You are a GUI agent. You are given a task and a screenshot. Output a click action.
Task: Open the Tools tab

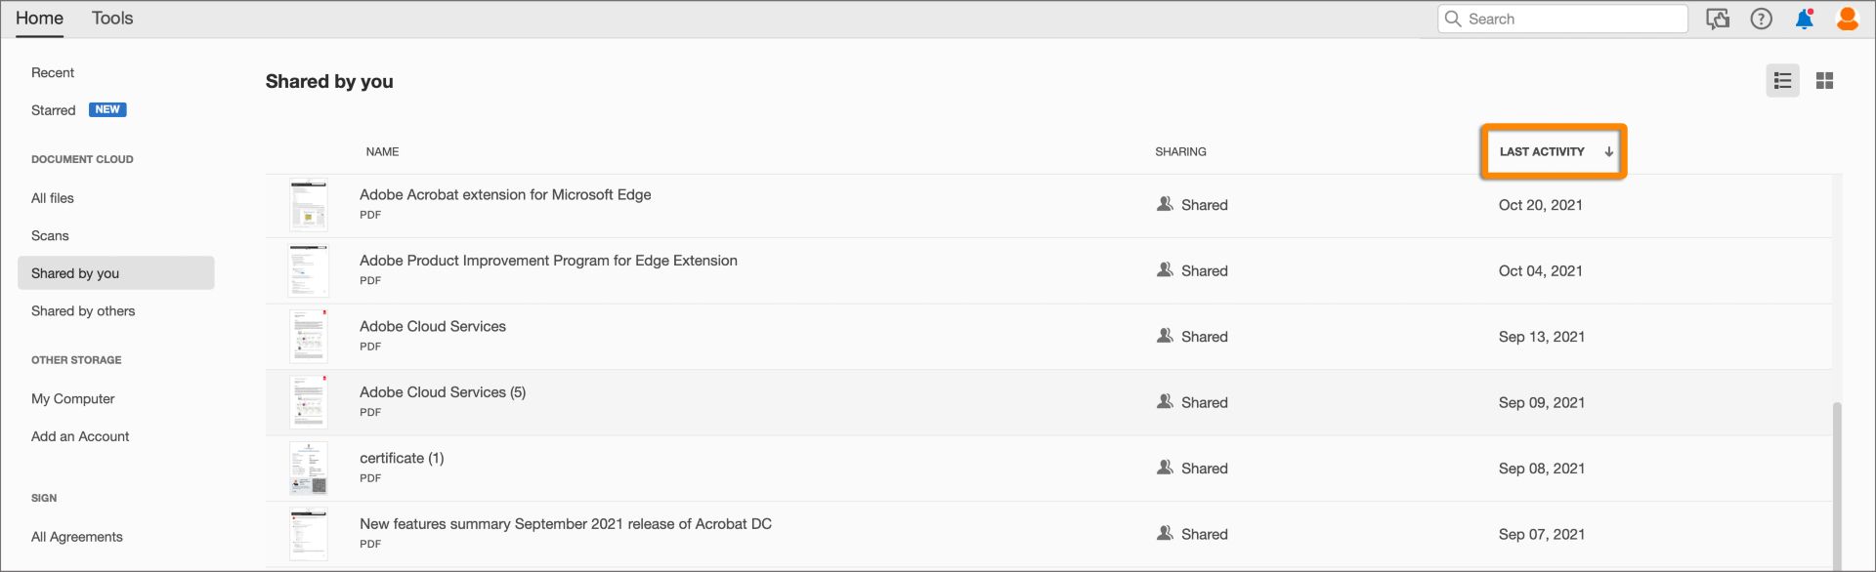(112, 19)
